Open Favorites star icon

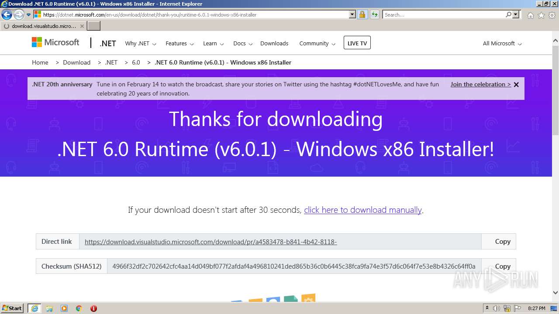coord(541,15)
